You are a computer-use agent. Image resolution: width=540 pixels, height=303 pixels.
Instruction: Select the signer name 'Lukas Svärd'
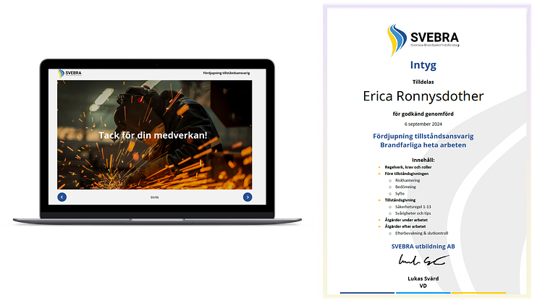(423, 278)
